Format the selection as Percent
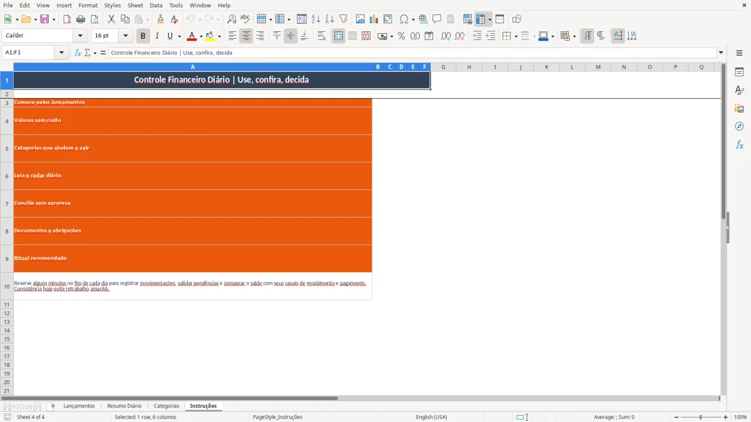This screenshot has width=751, height=422. [x=402, y=36]
